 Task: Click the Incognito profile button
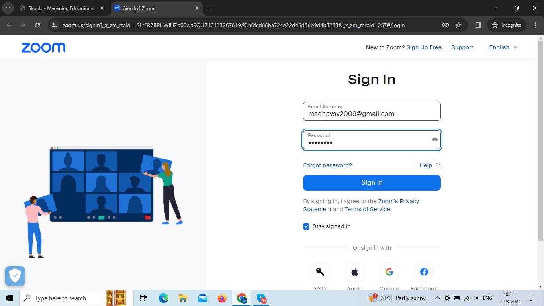(x=507, y=25)
